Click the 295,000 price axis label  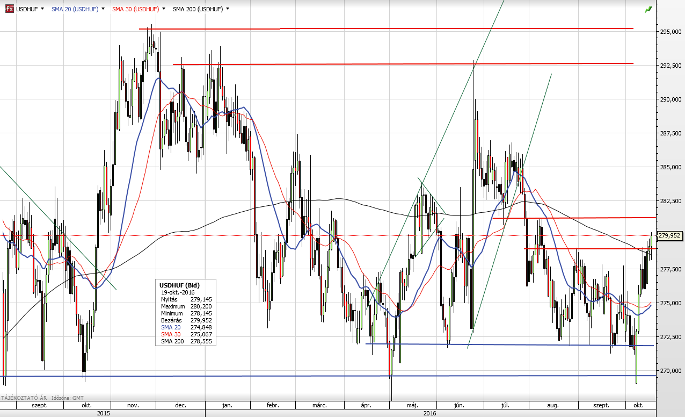pyautogui.click(x=669, y=32)
